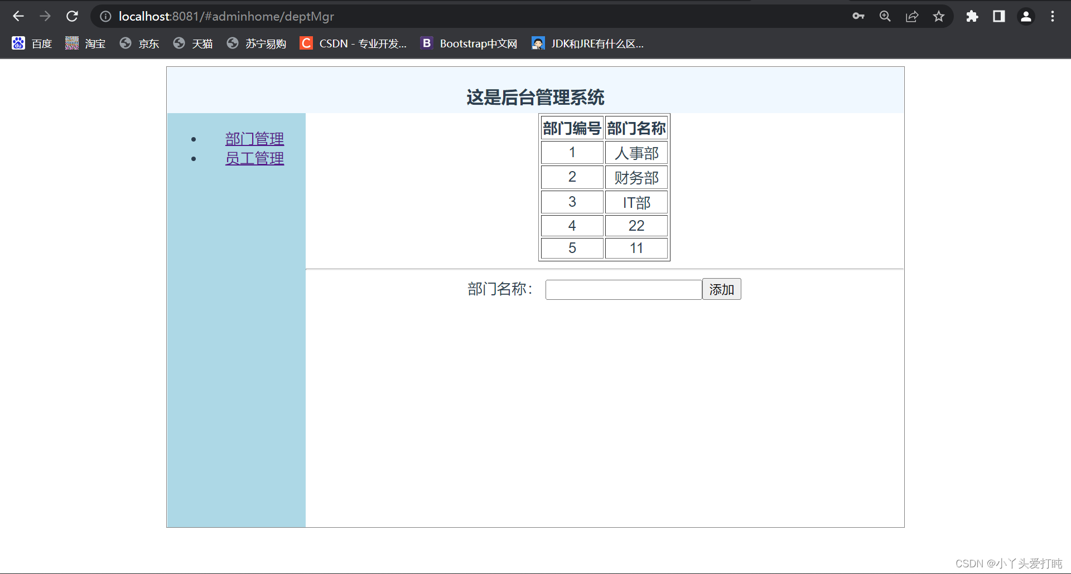Bookmark this page with the star icon

[939, 16]
